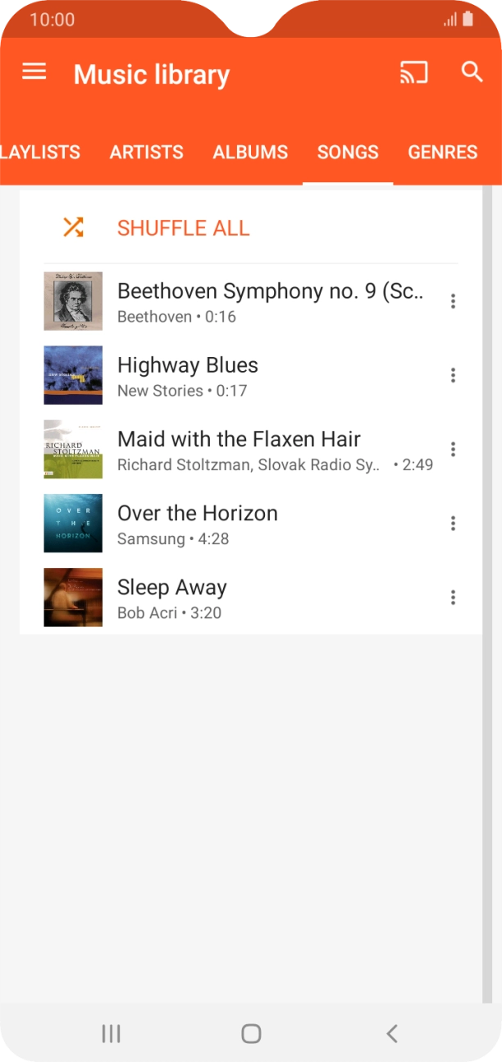Image resolution: width=502 pixels, height=1062 pixels.
Task: Tap SHUFFLE ALL to shuffle songs
Action: pos(183,228)
